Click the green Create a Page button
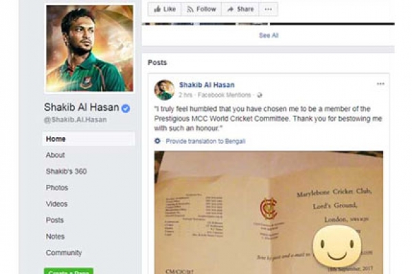412x274 pixels. 69,271
